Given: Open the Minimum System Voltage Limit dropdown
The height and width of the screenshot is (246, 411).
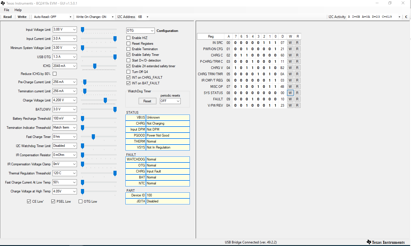Looking at the screenshot, I should pyautogui.click(x=65, y=48).
